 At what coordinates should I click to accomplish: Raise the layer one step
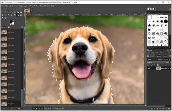(x=154, y=109)
